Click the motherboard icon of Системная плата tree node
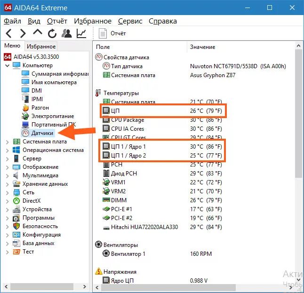This screenshot has height=293, width=304. coord(16,142)
